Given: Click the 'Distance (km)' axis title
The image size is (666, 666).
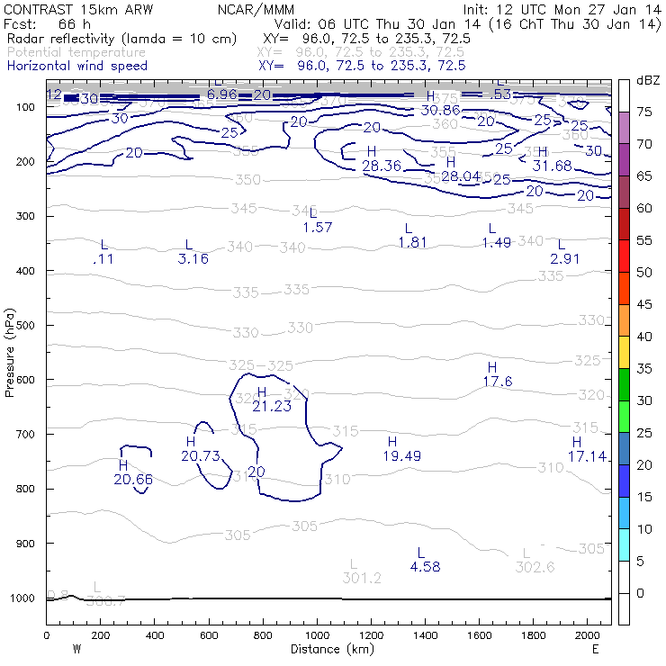Looking at the screenshot, I should (333, 650).
